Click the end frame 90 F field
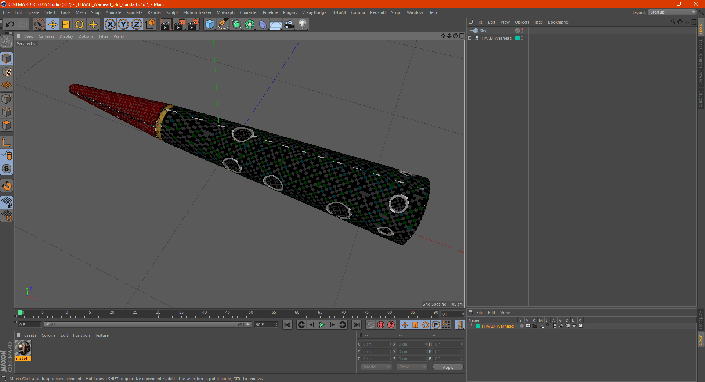Image resolution: width=705 pixels, height=382 pixels. 266,325
